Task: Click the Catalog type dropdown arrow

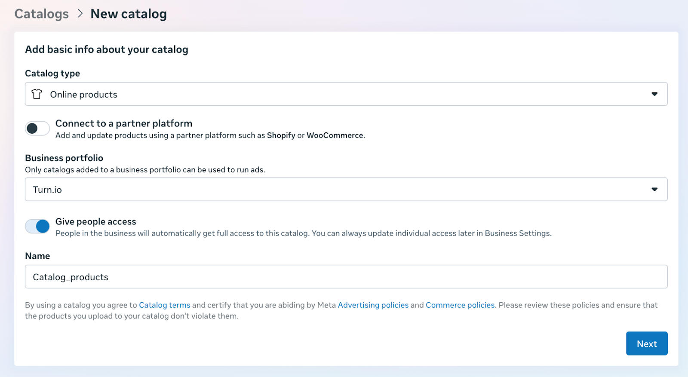Action: [654, 94]
